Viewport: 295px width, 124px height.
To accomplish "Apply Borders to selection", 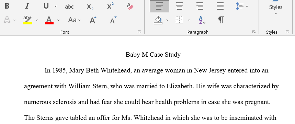I will pos(180,20).
